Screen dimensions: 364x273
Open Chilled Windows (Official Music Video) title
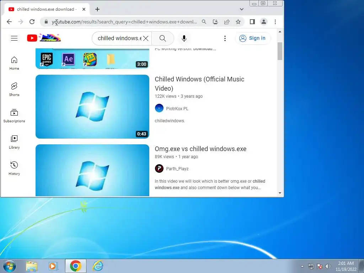[x=199, y=84]
